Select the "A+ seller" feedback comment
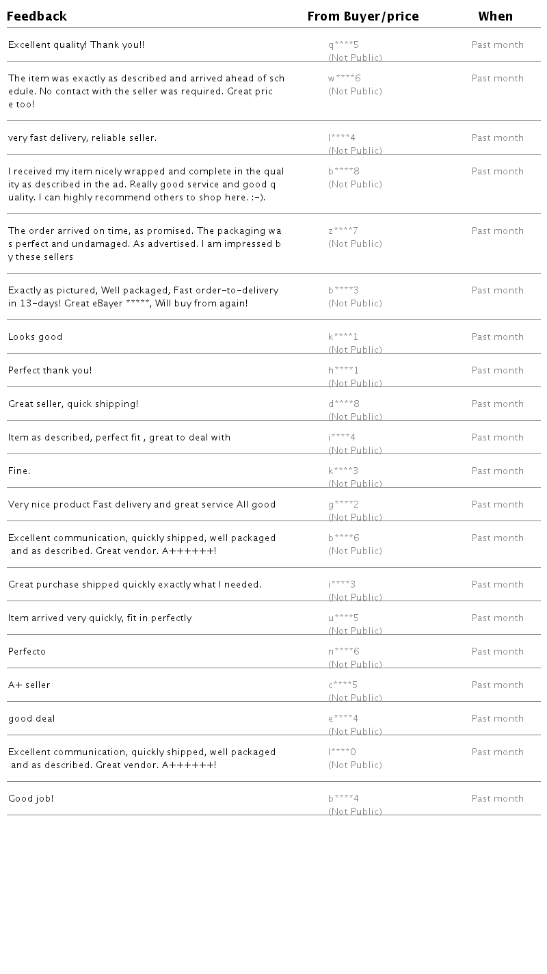Screen dimensions: 547x974 click(29, 685)
